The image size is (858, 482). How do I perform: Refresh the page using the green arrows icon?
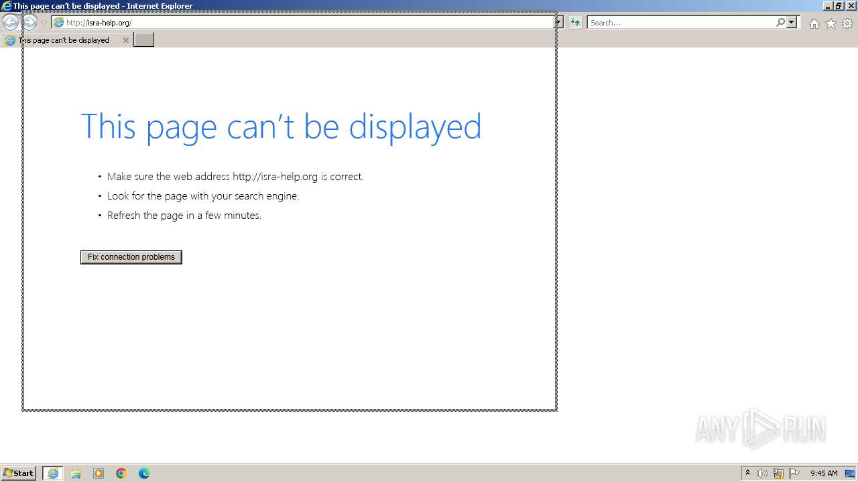574,23
